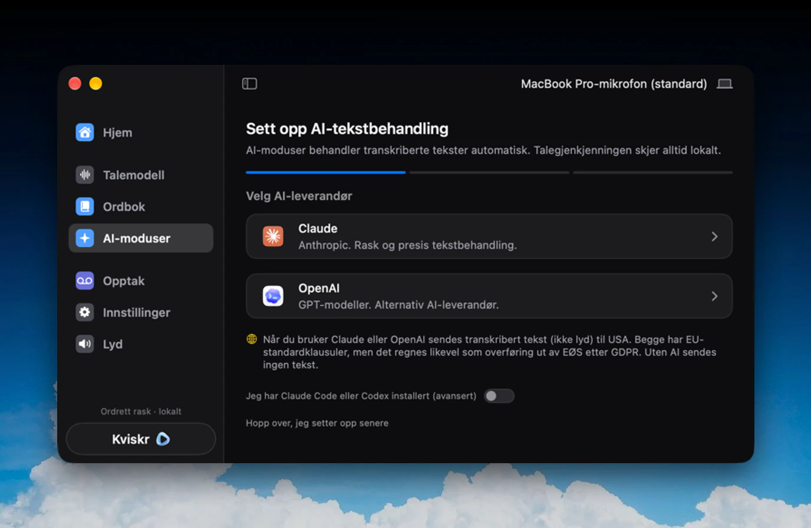This screenshot has width=811, height=528.
Task: Enable the Claude Code or Codex installed switch
Action: [x=499, y=396]
